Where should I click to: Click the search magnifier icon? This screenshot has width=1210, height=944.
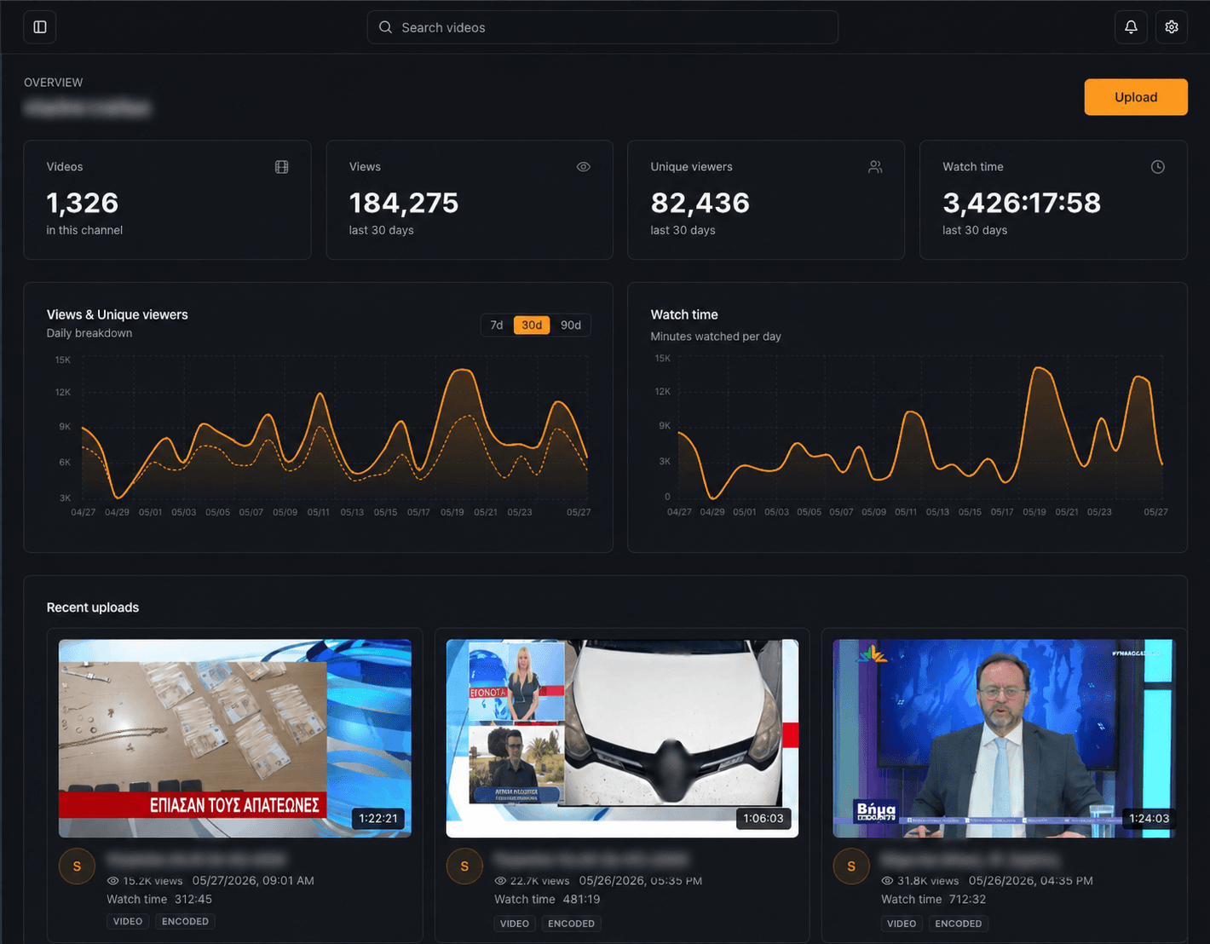pyautogui.click(x=386, y=27)
